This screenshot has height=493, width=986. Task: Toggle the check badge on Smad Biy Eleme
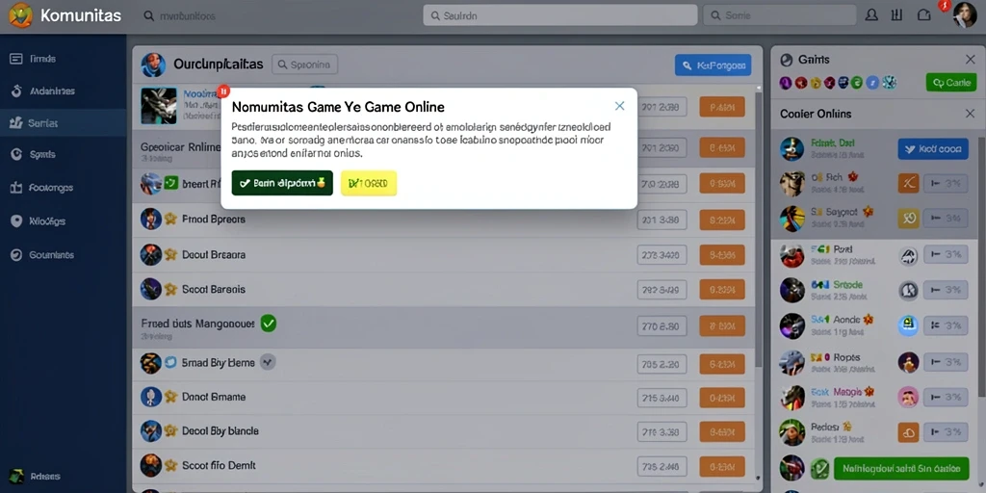pos(268,362)
